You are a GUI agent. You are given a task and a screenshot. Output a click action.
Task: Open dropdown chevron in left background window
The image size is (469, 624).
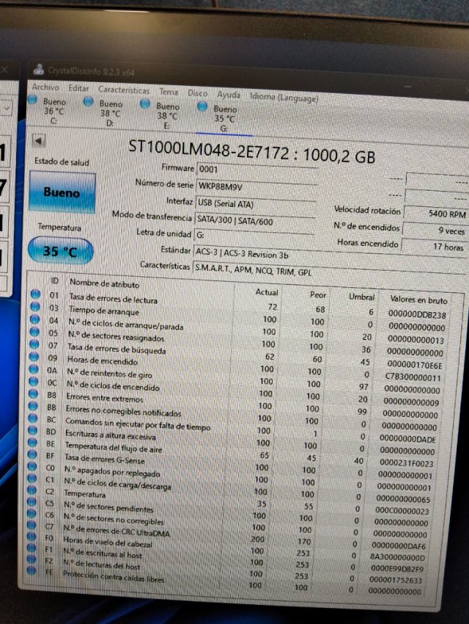tap(7, 108)
